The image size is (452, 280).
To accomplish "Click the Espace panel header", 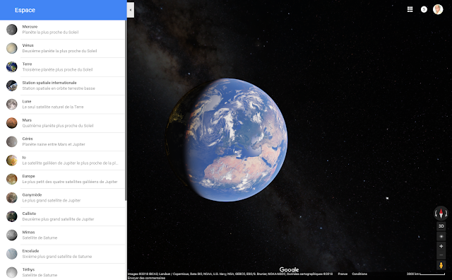I will click(63, 10).
